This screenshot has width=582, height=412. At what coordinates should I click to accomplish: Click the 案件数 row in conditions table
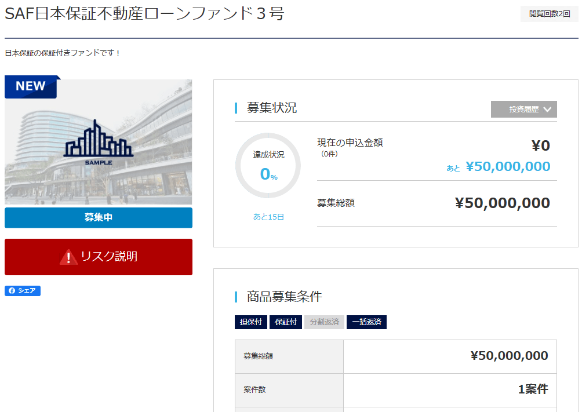coord(396,389)
